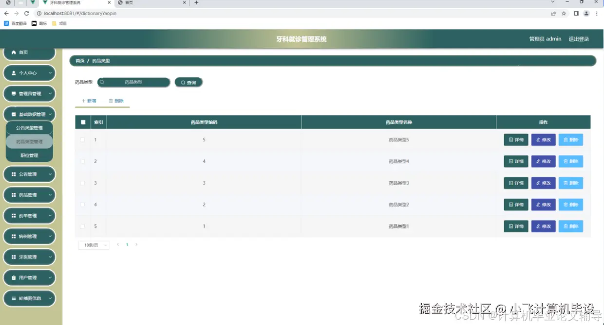
Task: Check the checkbox for row 药品类型1
Action: point(83,226)
